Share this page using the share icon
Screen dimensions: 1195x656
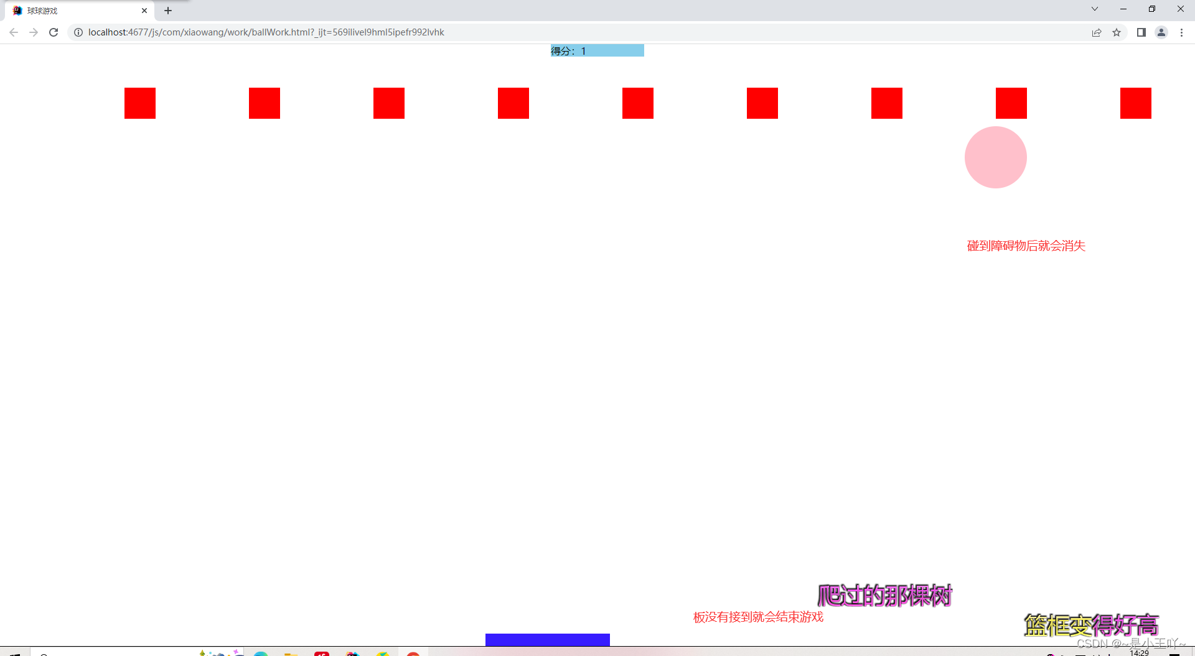(1097, 32)
